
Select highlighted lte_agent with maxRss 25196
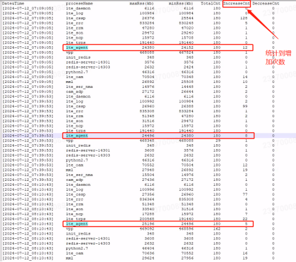77,224
